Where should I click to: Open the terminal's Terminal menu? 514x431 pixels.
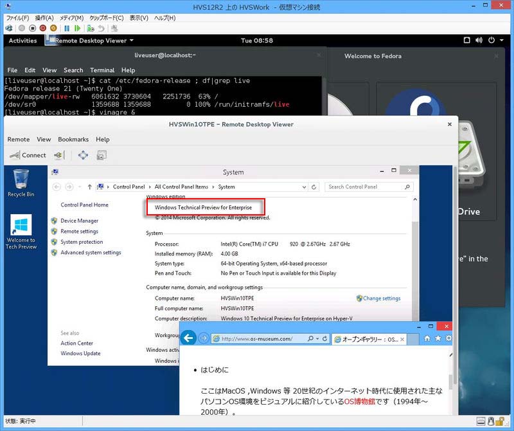point(102,70)
